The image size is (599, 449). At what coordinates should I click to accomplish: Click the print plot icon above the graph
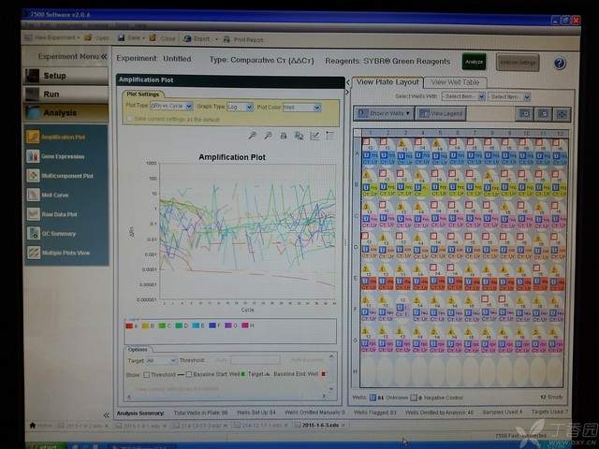(x=284, y=136)
